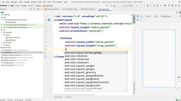
Task: Click class gutter icon on line 2
Action: click(x=49, y=20)
